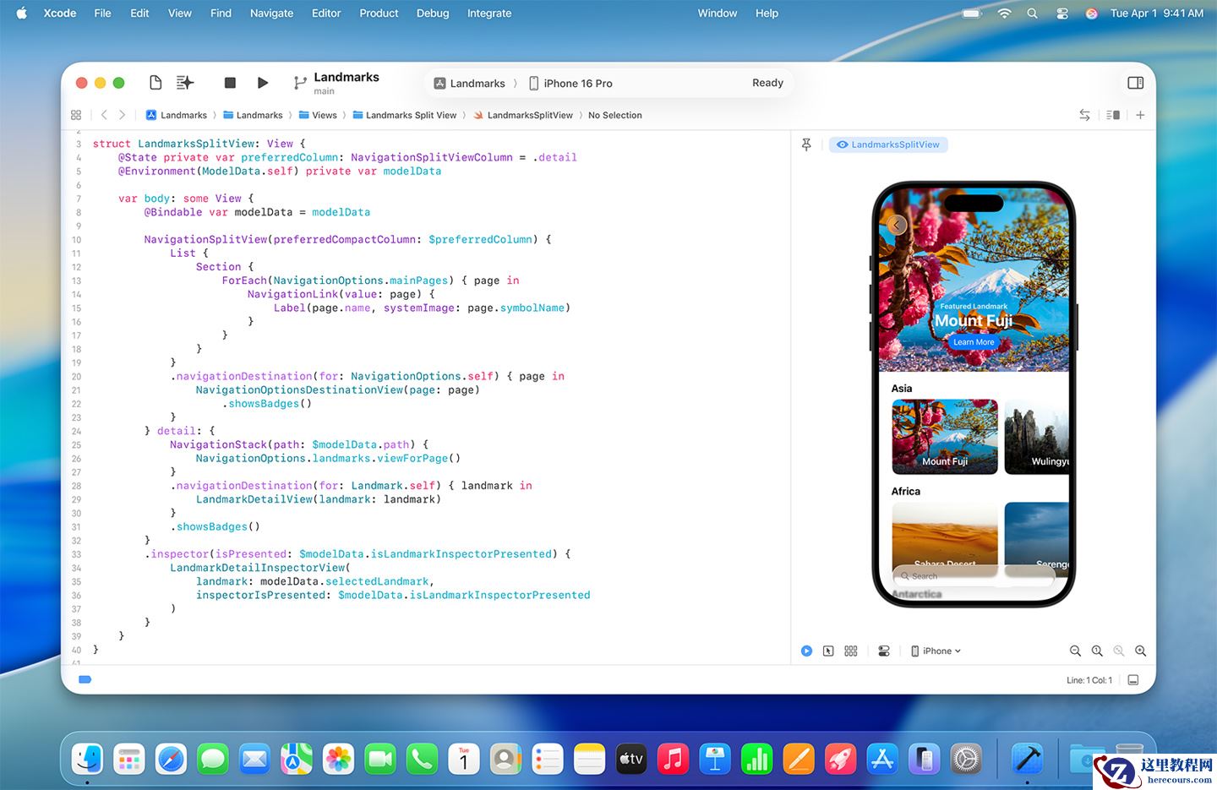This screenshot has width=1217, height=790.
Task: Open the iPhone preview device dropdown
Action: (x=936, y=651)
